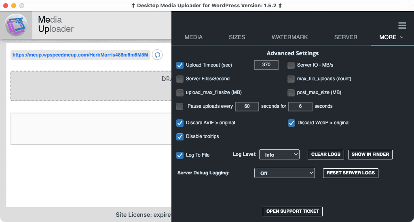Click the pause duration field showing 6
This screenshot has width=414, height=222.
pyautogui.click(x=300, y=106)
